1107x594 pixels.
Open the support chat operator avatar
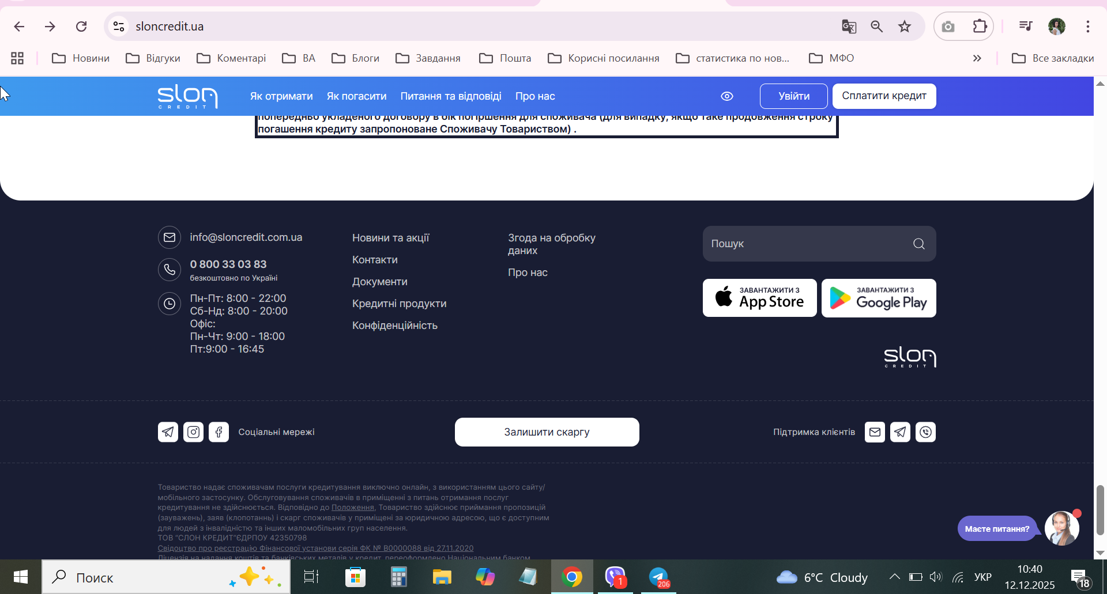point(1062,528)
